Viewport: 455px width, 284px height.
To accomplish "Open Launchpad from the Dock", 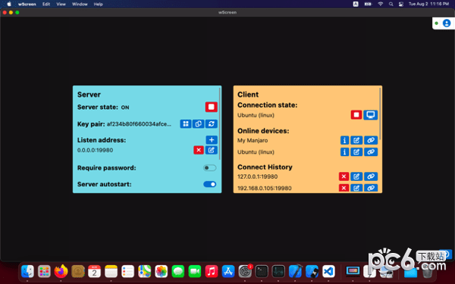I will click(44, 272).
